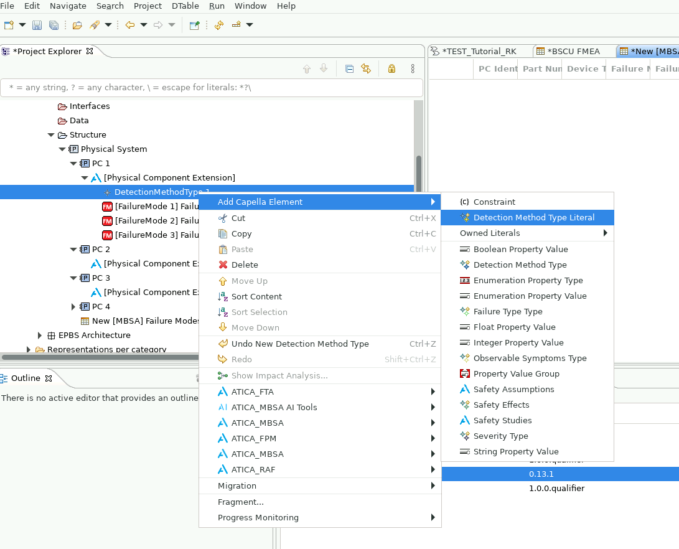Toggle Link with Editor in Project Explorer

click(366, 69)
